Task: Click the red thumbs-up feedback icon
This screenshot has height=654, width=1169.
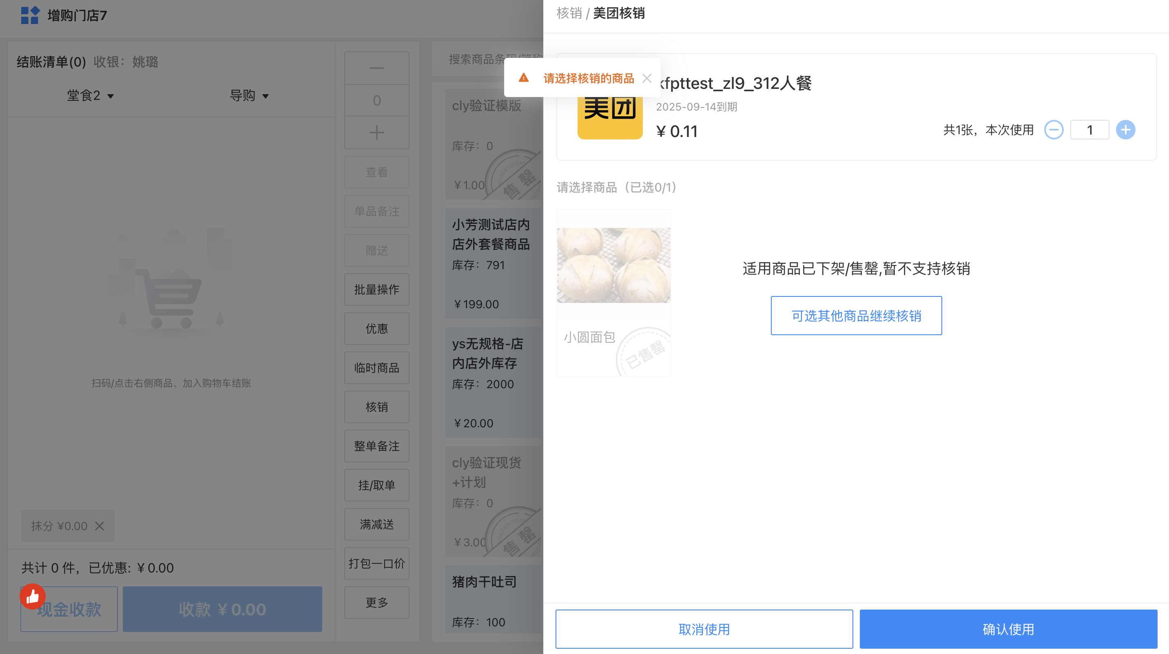Action: 33,596
